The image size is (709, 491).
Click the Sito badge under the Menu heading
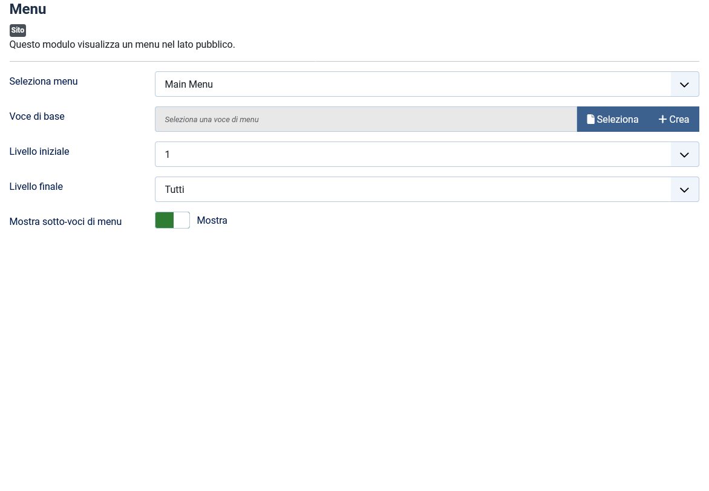click(x=18, y=30)
